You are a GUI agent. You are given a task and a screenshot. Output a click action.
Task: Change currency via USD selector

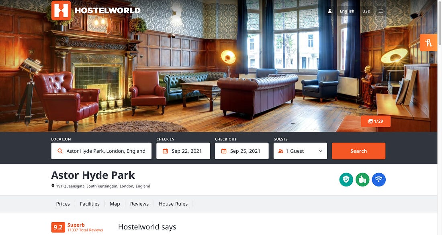point(366,11)
